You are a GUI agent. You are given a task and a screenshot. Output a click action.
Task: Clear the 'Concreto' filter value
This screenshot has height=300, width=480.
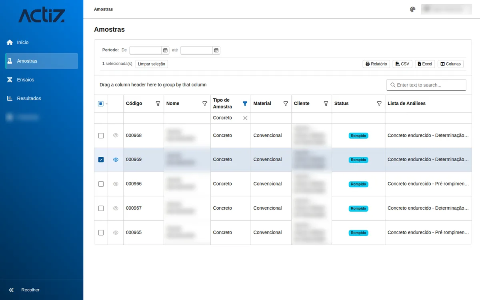point(245,118)
